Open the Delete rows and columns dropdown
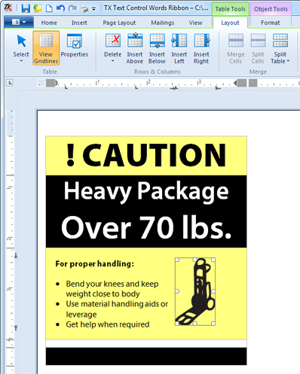This screenshot has height=374, width=300. pyautogui.click(x=113, y=48)
